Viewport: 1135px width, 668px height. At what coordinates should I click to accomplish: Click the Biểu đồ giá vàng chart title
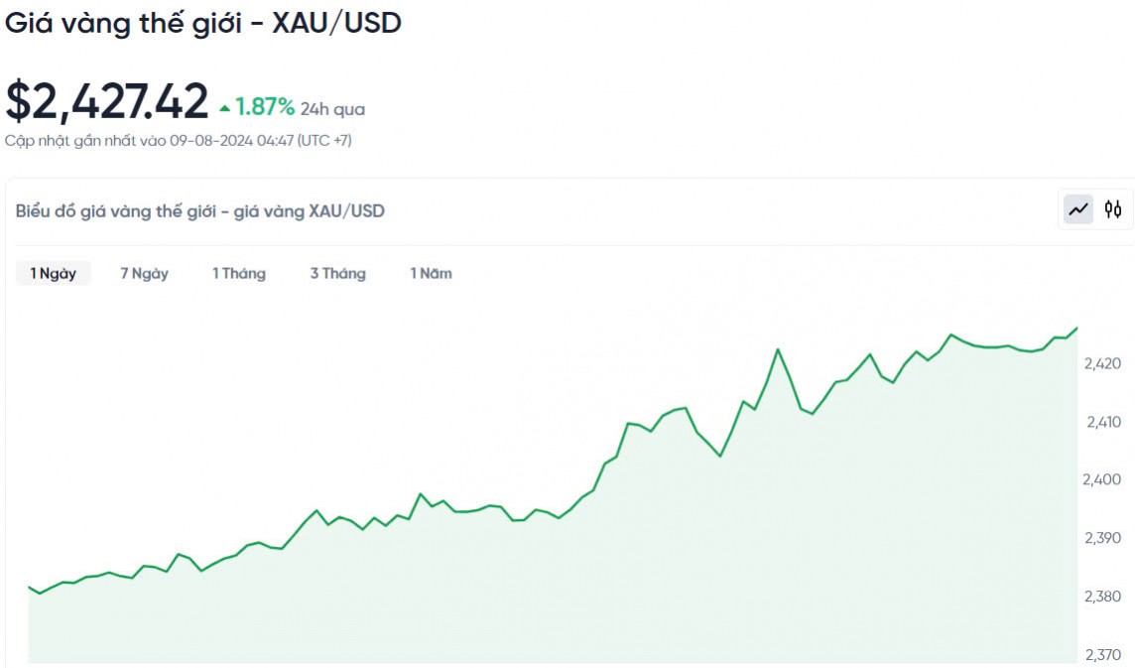200,210
